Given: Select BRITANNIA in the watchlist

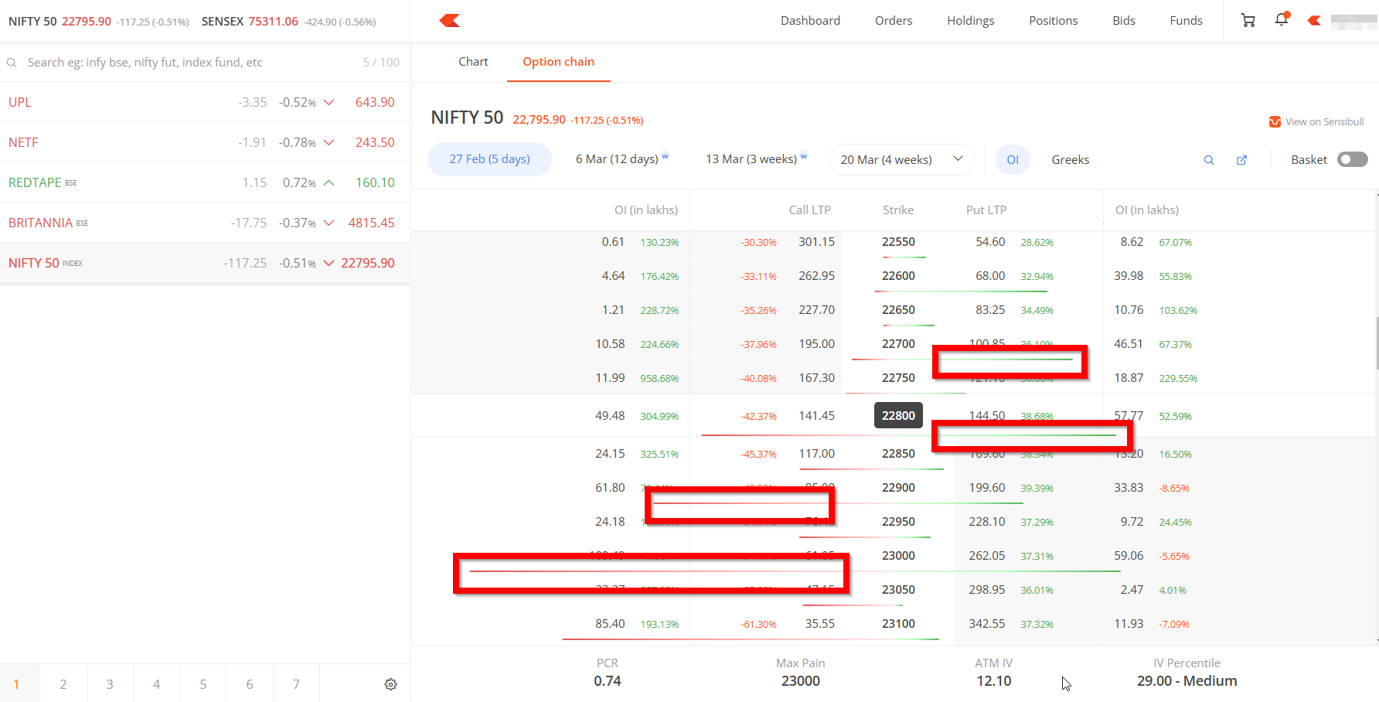Looking at the screenshot, I should point(205,223).
